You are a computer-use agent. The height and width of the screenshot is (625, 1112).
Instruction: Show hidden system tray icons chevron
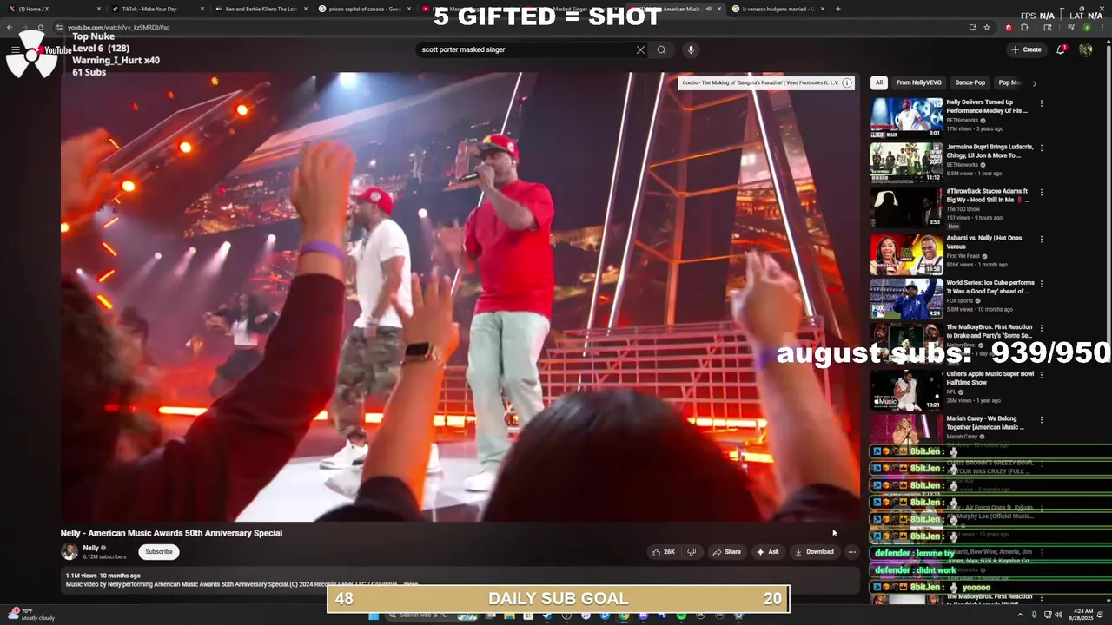click(x=1022, y=615)
